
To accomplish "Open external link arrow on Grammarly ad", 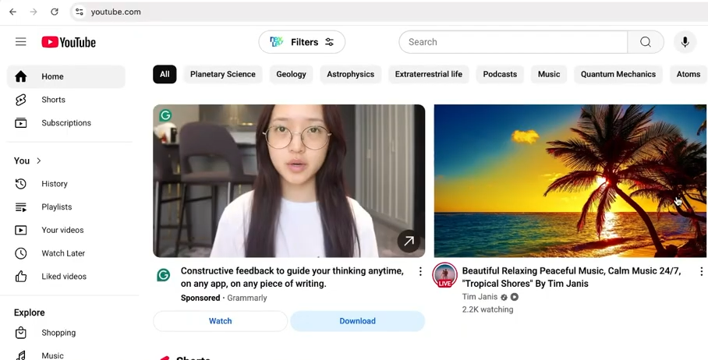I will [x=409, y=241].
